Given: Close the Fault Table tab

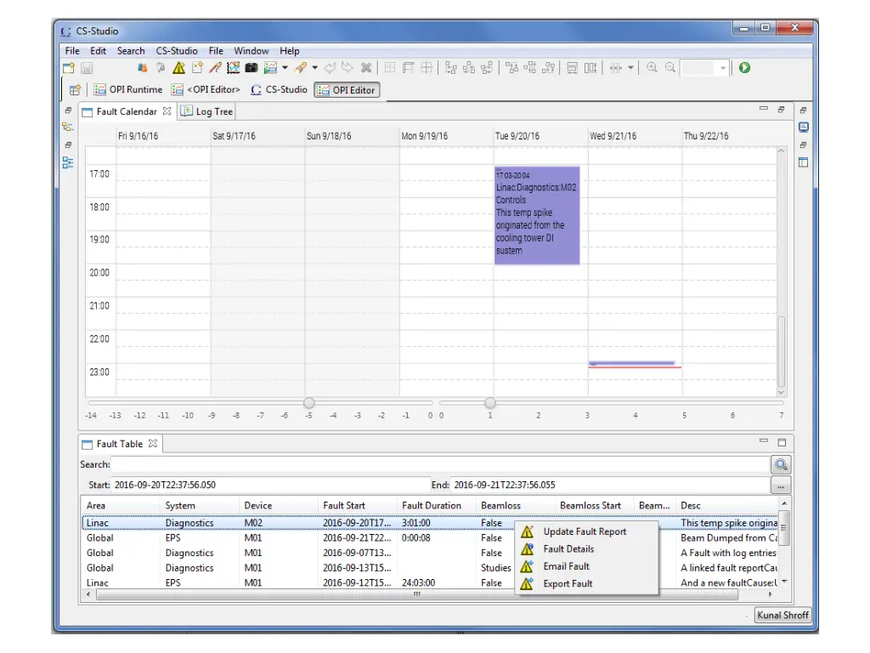Looking at the screenshot, I should coord(153,443).
